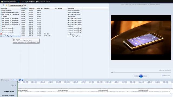Split the clip with the Разделить button
Screen dimensions: 173x97
click(166, 76)
